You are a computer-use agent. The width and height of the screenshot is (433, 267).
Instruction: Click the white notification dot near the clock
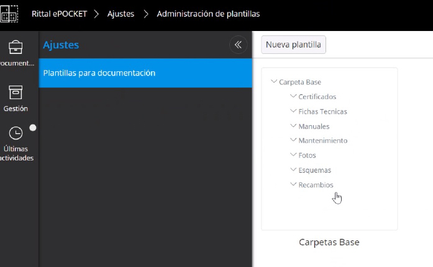pyautogui.click(x=33, y=128)
